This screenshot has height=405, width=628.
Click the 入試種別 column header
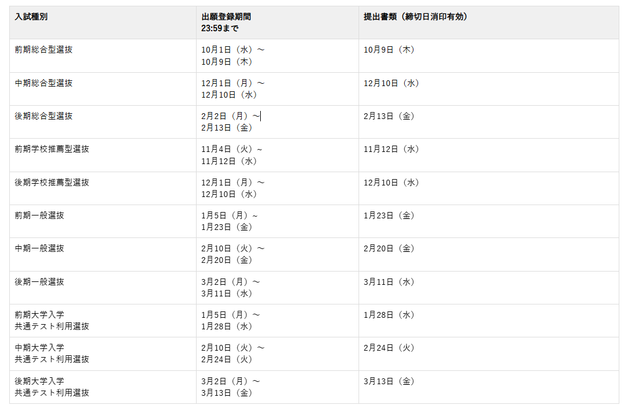coord(31,17)
